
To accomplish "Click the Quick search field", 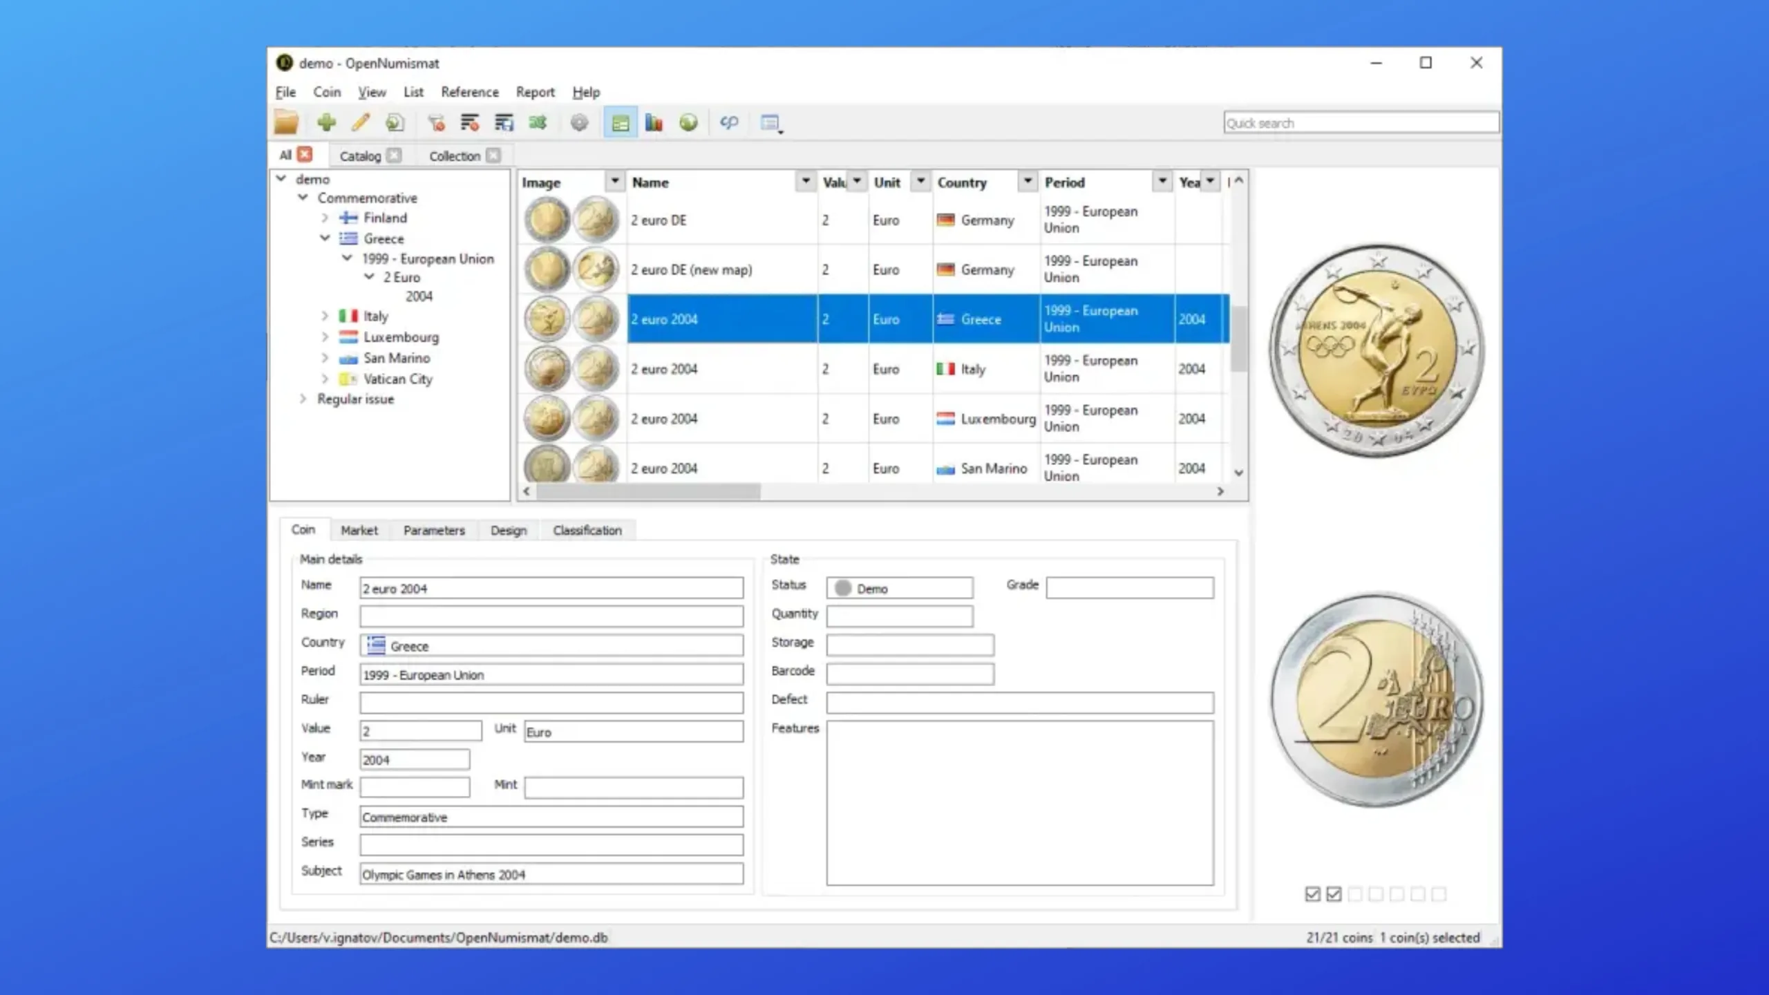I will click(1360, 123).
